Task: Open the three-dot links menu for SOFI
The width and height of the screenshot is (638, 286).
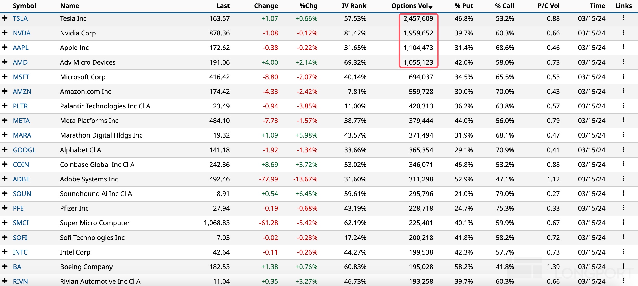Action: [x=623, y=237]
